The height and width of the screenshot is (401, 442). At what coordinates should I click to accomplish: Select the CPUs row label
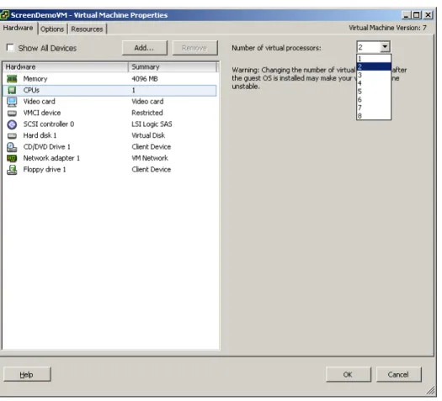[x=31, y=90]
